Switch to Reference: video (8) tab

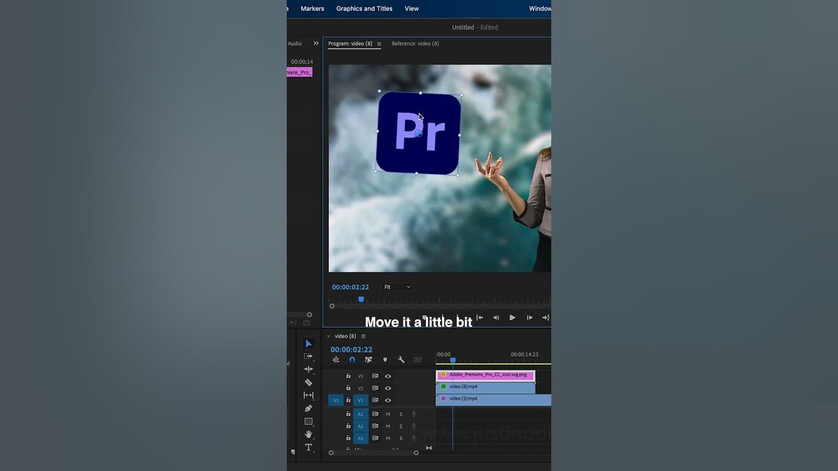click(x=415, y=44)
